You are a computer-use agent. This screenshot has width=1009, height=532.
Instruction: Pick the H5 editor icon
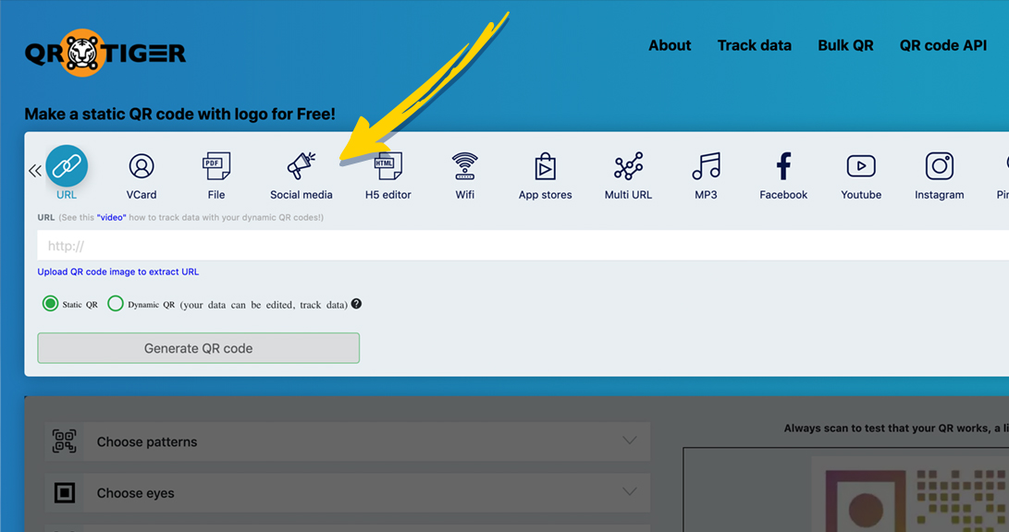click(x=388, y=167)
